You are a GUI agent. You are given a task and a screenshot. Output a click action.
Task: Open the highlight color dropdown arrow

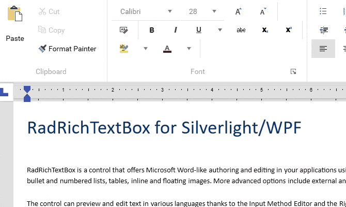146,49
